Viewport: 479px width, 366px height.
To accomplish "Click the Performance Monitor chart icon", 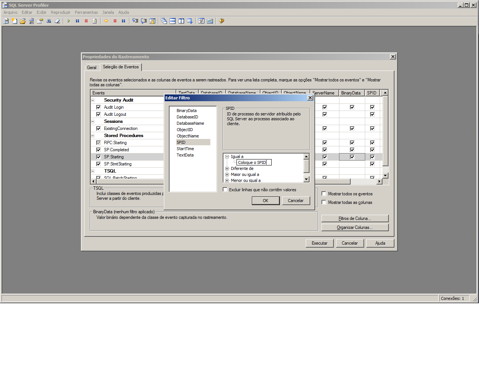I will (210, 21).
